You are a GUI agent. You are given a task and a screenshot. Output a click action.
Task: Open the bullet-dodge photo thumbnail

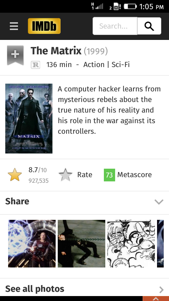(x=81, y=243)
